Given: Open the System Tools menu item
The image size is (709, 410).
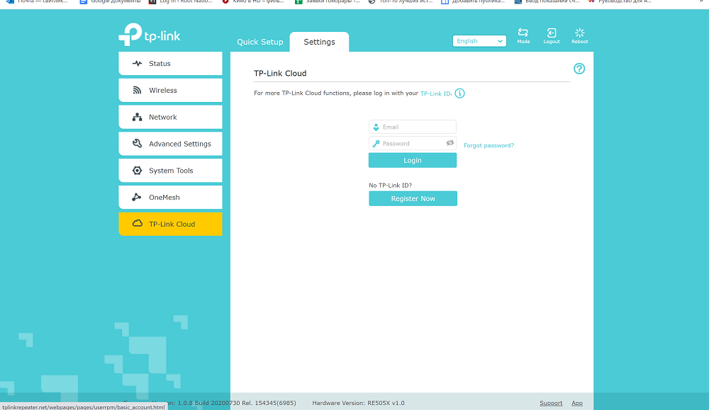Looking at the screenshot, I should 170,171.
